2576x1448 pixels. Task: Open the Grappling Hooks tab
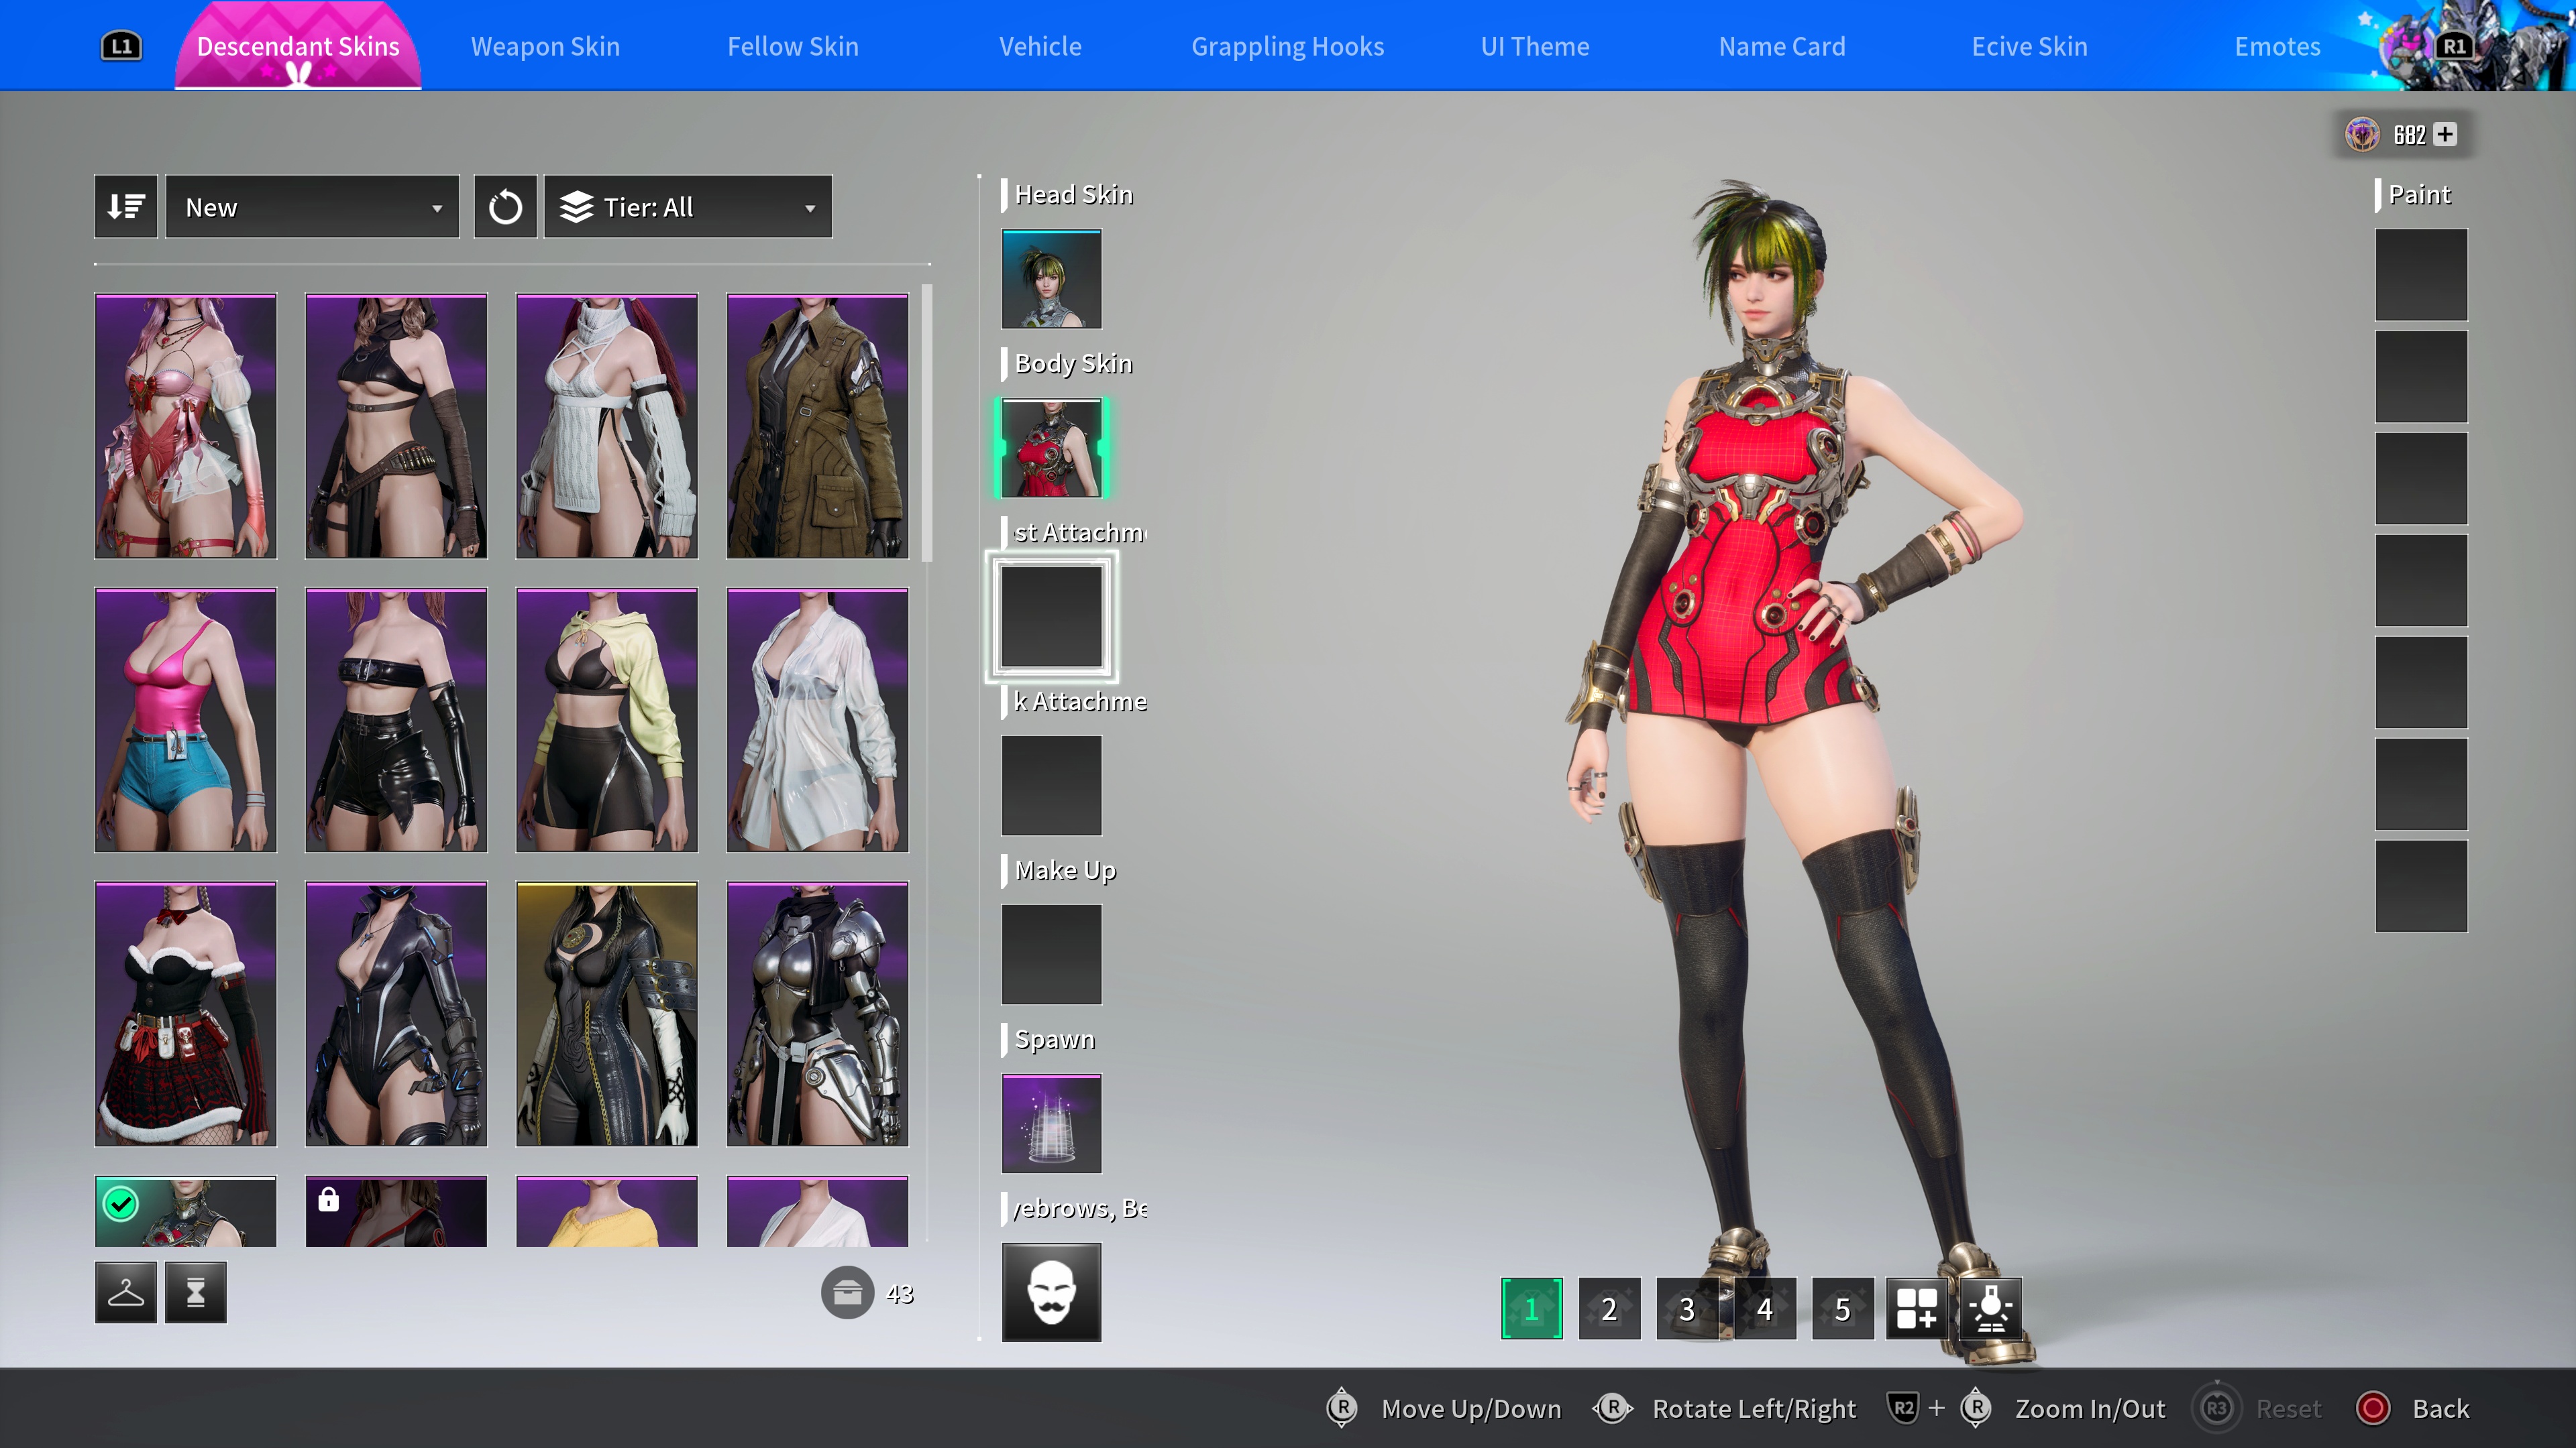pos(1287,46)
